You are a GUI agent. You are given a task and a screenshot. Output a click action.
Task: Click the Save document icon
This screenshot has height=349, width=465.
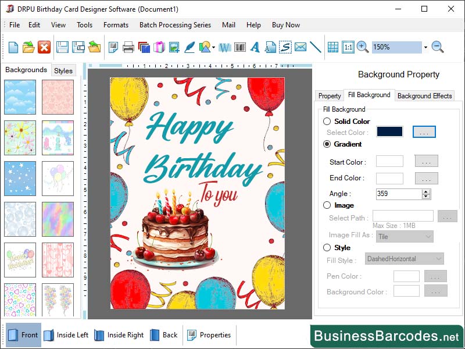tap(62, 48)
